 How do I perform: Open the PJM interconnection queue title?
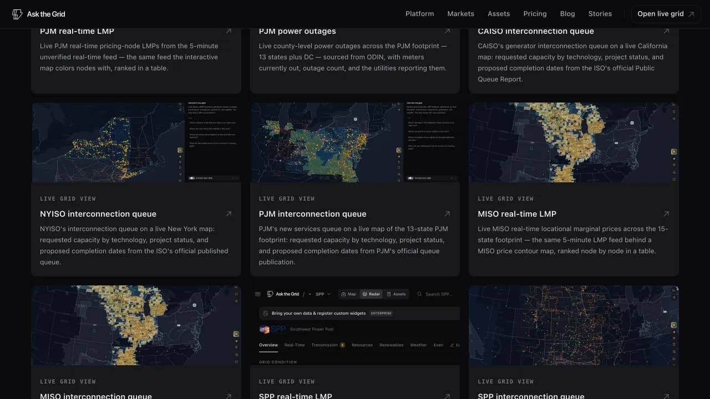[x=313, y=214]
